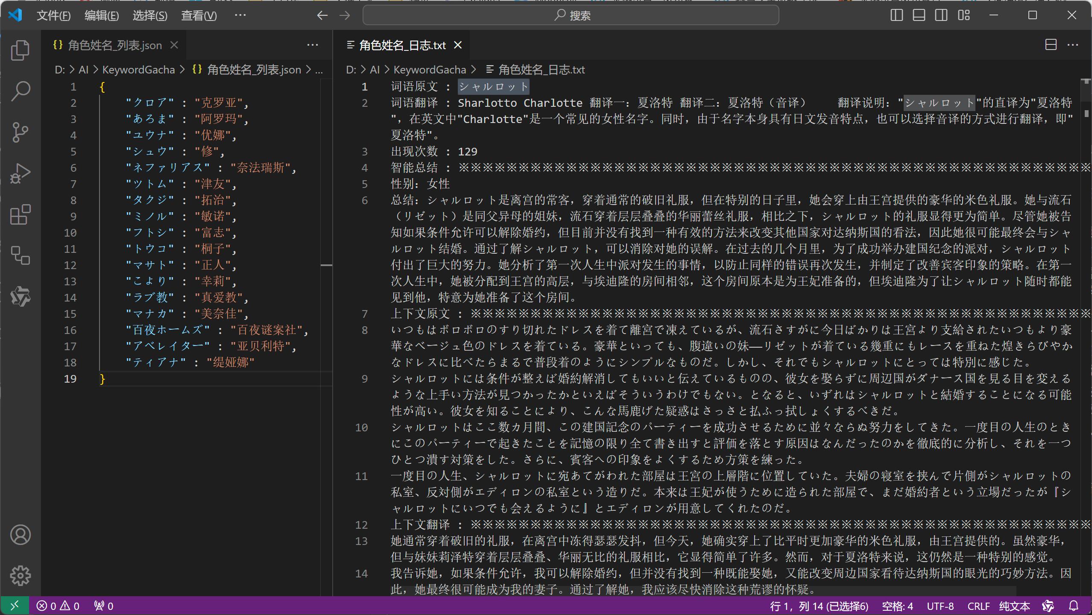Switch to 角色姓名_列表.json tab
Image resolution: width=1092 pixels, height=615 pixels.
point(114,45)
